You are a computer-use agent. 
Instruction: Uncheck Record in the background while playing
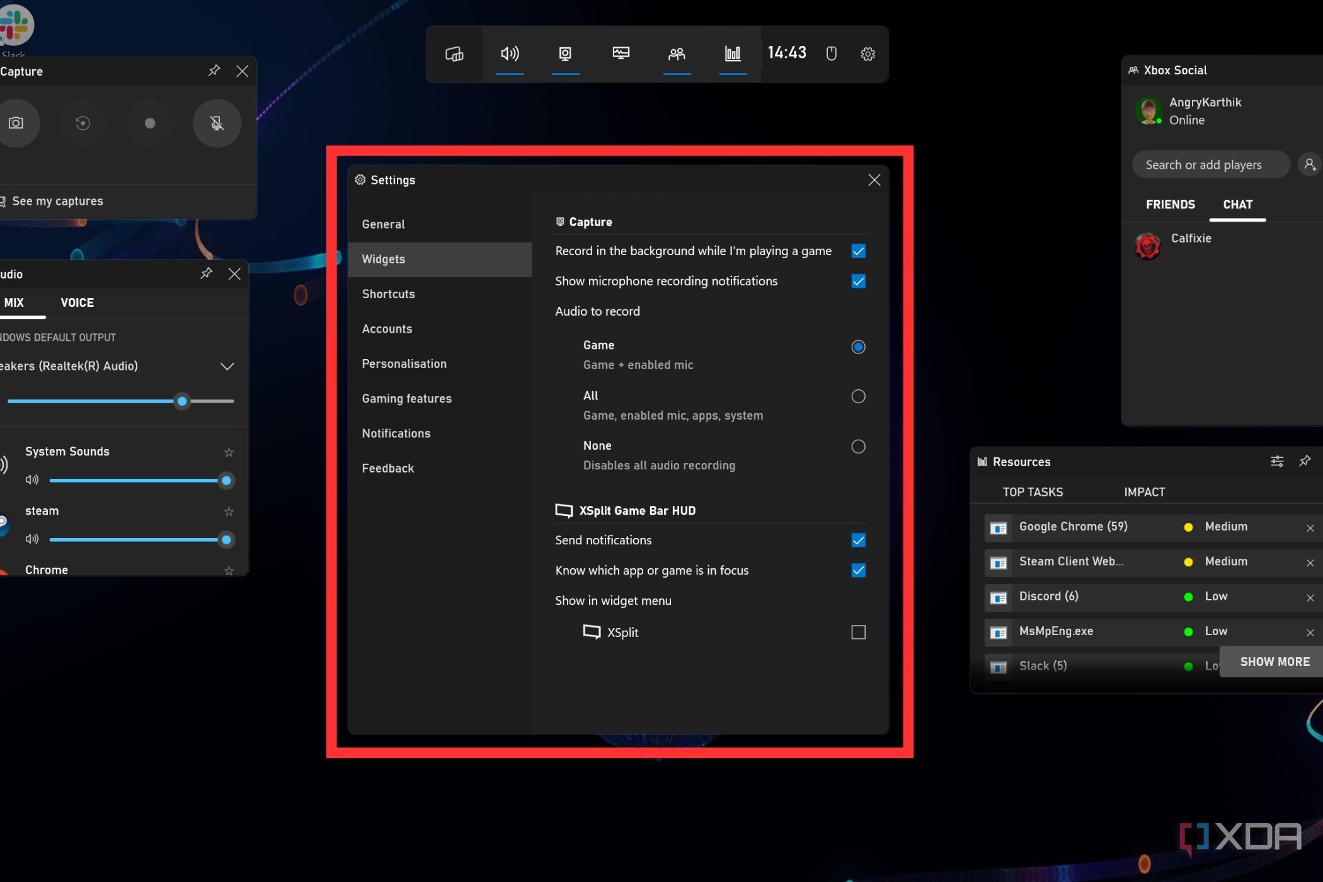[858, 251]
